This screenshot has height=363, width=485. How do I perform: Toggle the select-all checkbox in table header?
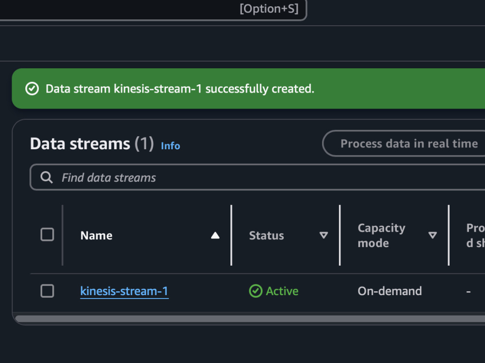click(48, 235)
